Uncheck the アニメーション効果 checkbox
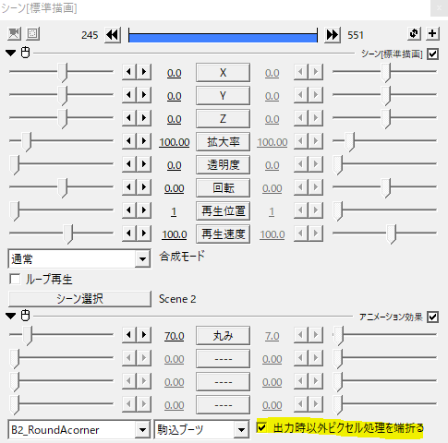Image resolution: width=448 pixels, height=443 pixels. pos(432,317)
